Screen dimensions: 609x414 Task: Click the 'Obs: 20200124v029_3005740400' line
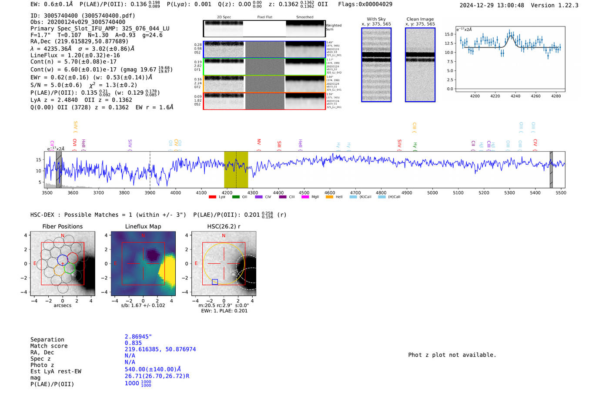(78, 22)
